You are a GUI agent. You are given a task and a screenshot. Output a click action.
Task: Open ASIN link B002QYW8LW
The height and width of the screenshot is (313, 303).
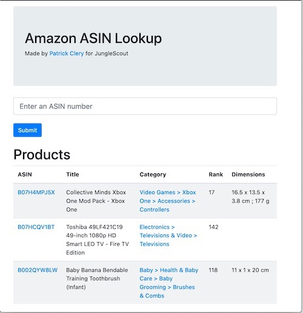click(x=38, y=270)
